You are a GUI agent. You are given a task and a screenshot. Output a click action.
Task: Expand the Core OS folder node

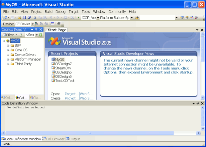pyautogui.click(x=8, y=50)
